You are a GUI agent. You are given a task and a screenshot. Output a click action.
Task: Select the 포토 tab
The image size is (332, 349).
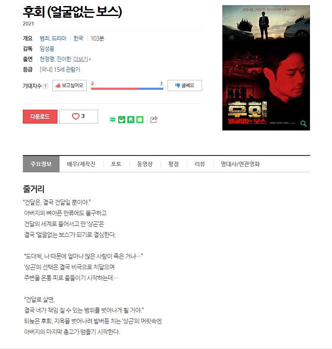[116, 164]
